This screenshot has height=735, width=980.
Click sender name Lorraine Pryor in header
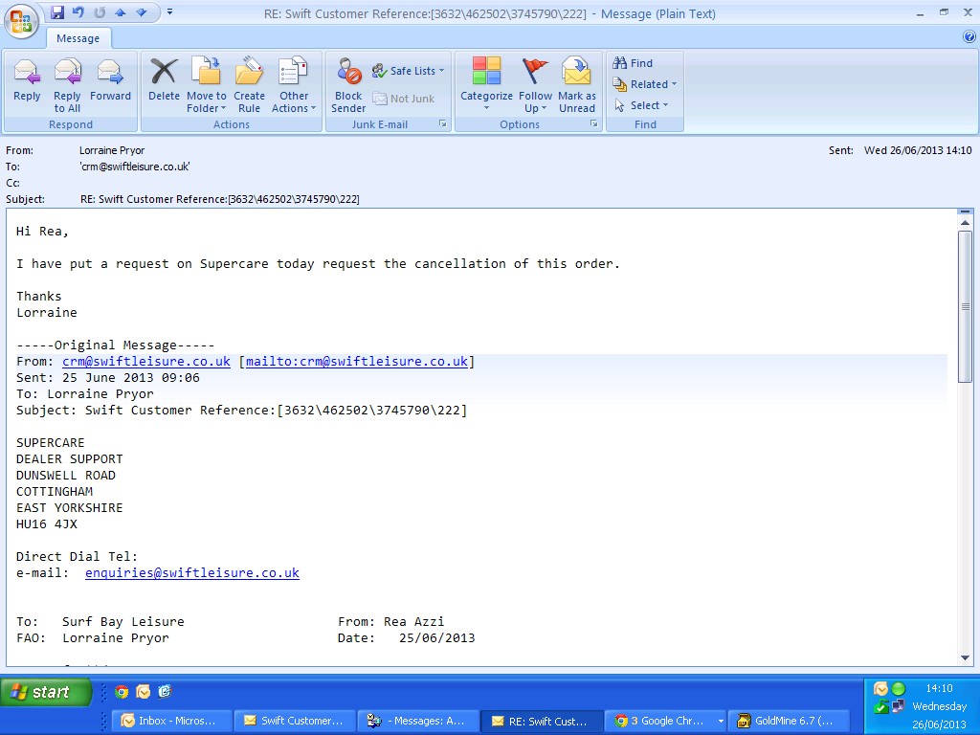coord(112,150)
